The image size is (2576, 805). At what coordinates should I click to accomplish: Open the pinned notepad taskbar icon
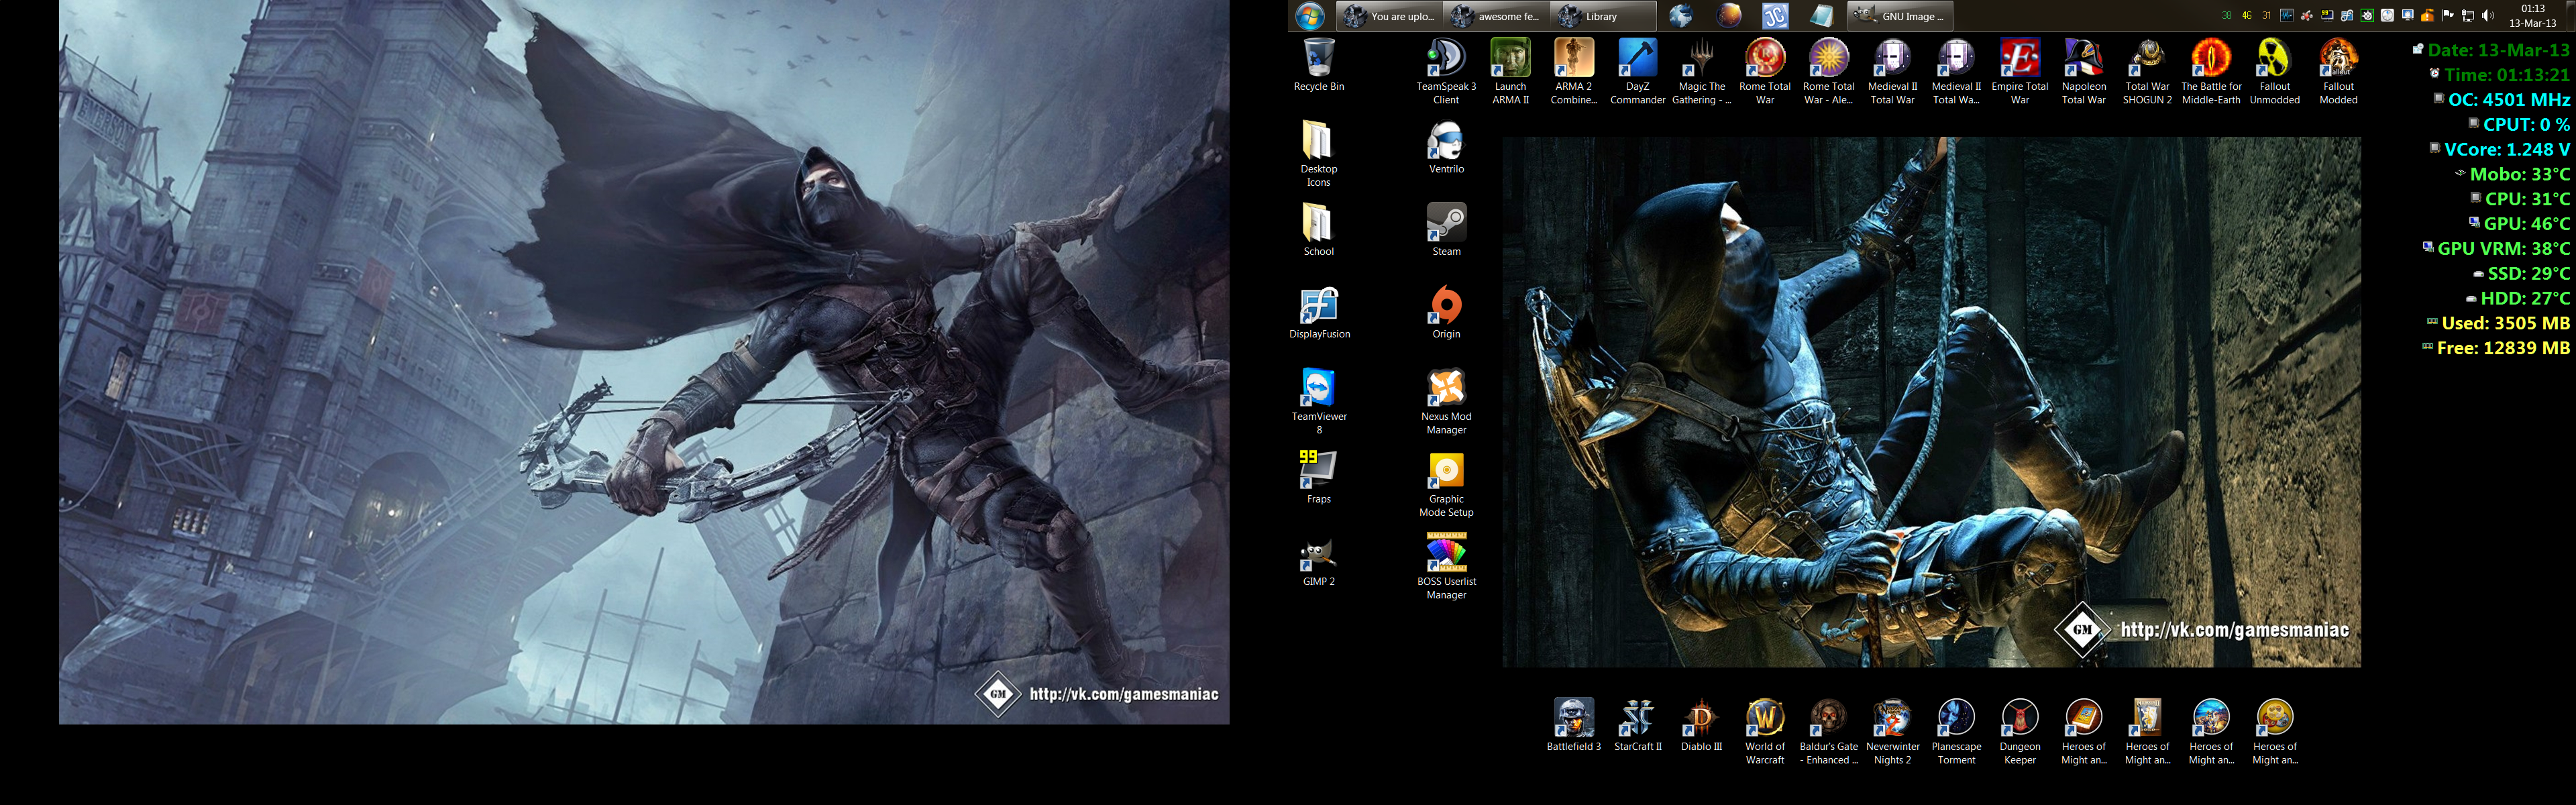(1822, 16)
